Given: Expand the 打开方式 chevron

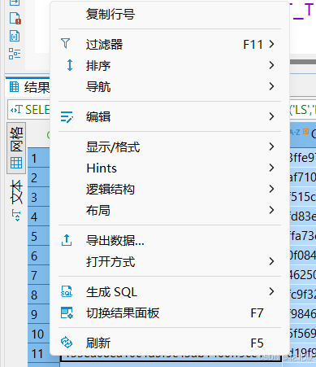Looking at the screenshot, I should [271, 261].
